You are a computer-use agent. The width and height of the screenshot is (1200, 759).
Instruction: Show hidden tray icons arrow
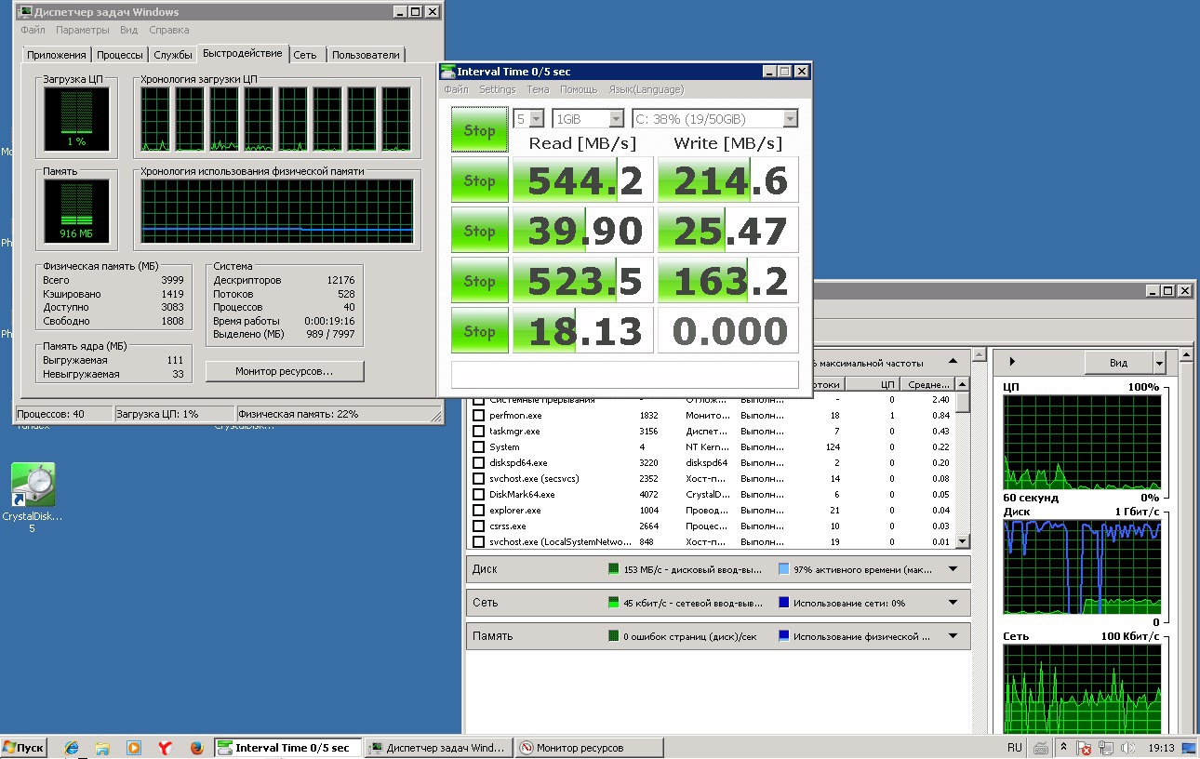click(x=1064, y=748)
